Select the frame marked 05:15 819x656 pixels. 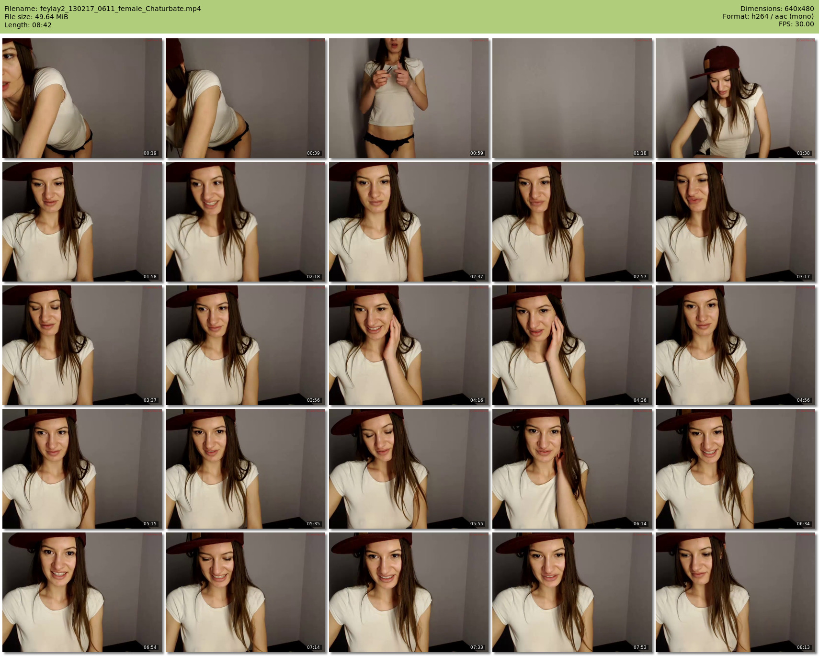tap(82, 469)
